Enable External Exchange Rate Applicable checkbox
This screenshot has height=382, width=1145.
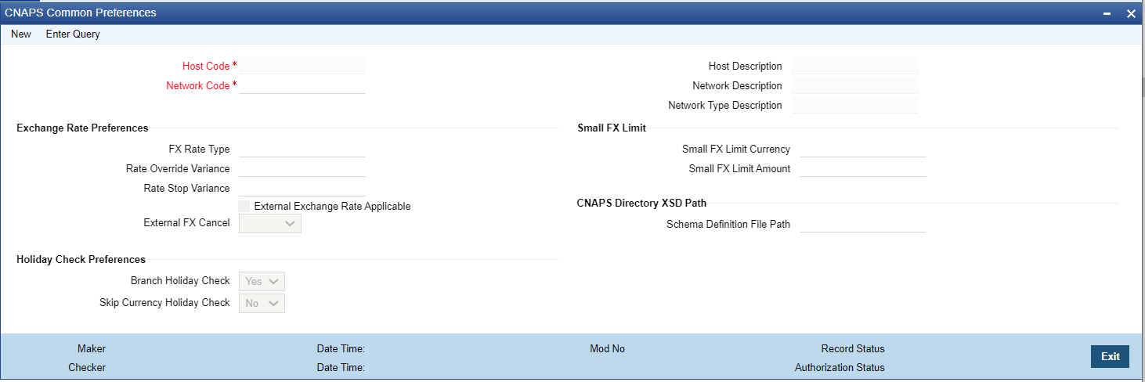coord(244,206)
